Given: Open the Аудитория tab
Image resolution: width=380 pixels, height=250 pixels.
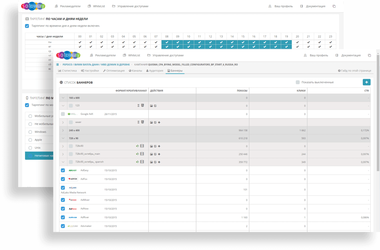Looking at the screenshot, I should (x=155, y=71).
